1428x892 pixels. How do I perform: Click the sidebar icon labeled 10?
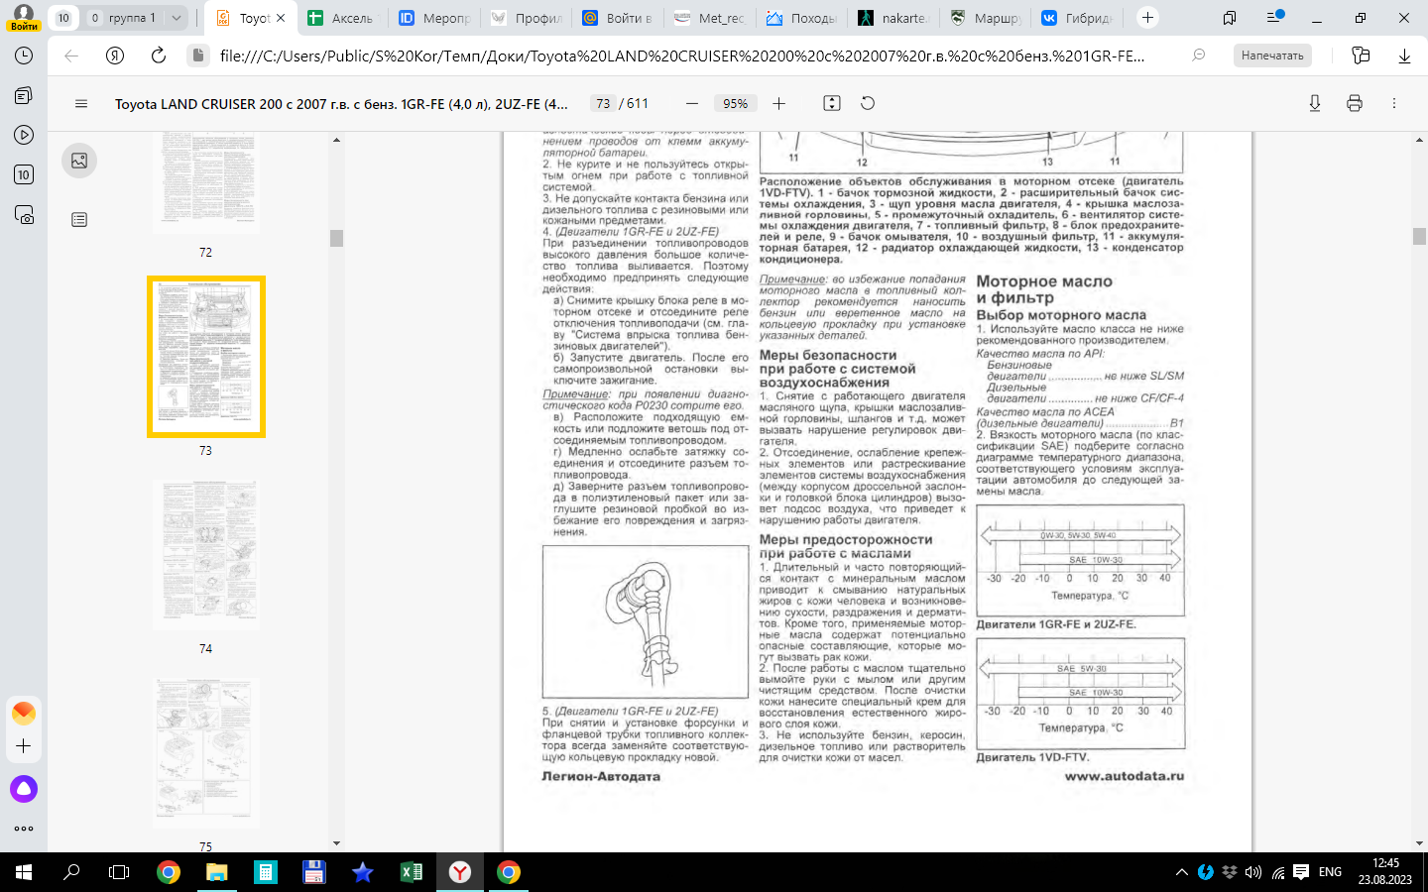(x=24, y=174)
